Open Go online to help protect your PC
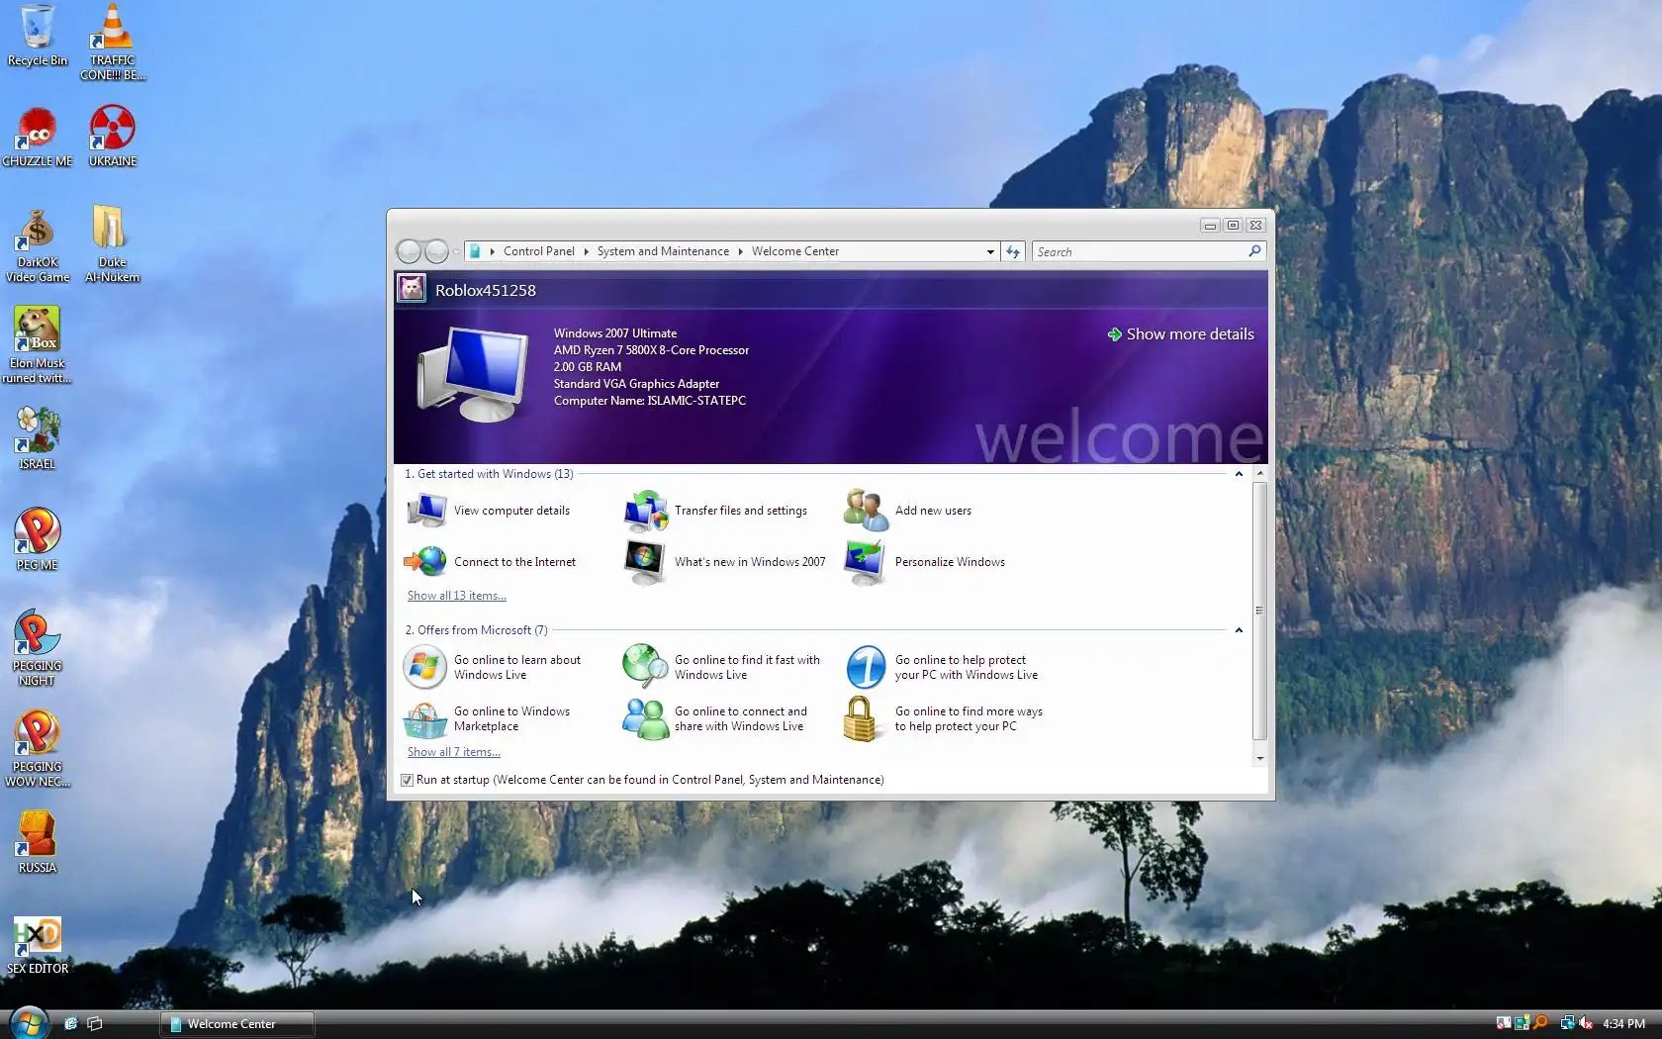The width and height of the screenshot is (1662, 1039). (x=943, y=667)
